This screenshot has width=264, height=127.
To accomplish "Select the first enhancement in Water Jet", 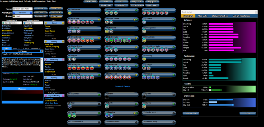I will pos(107,78).
